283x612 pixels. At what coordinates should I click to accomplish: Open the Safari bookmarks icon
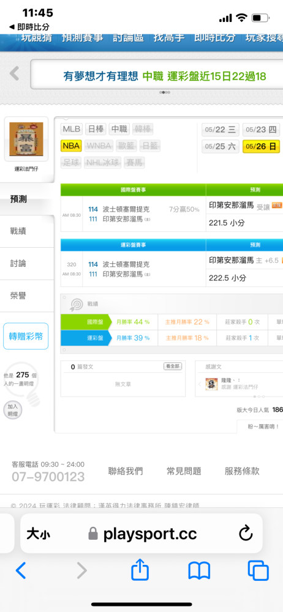(199, 570)
